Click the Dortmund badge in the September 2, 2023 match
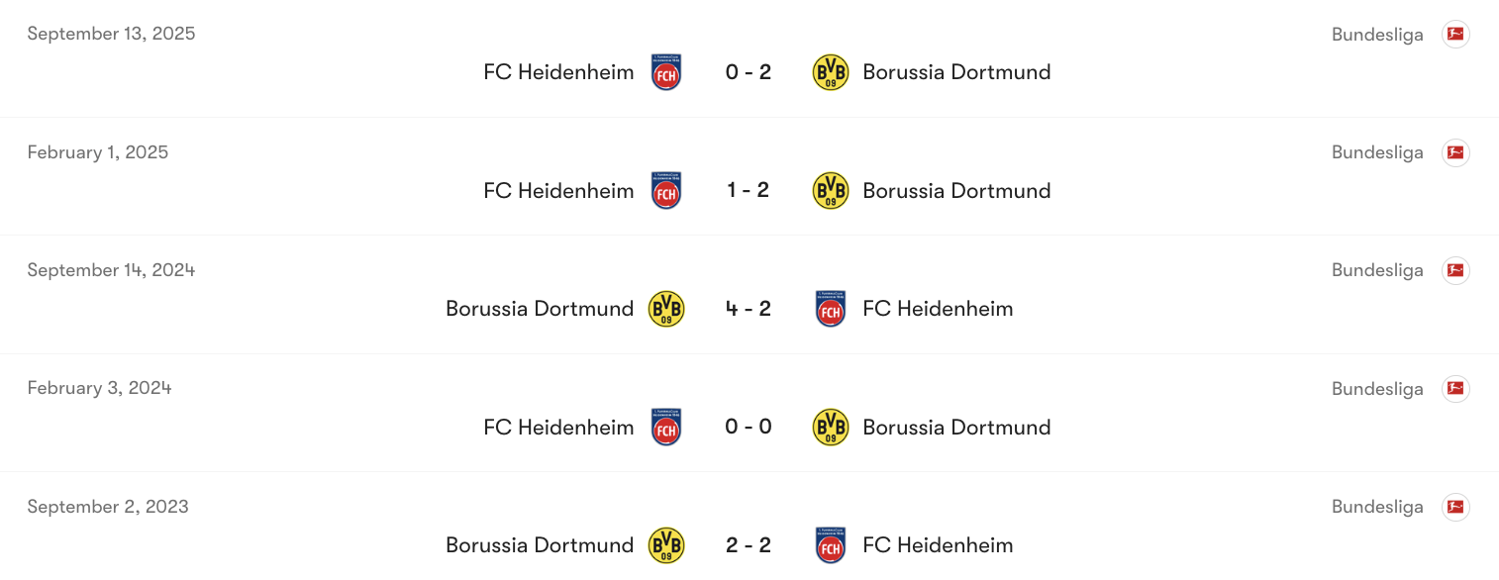This screenshot has width=1499, height=580. 665,544
